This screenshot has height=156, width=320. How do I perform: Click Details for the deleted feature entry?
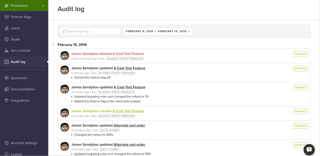[300, 54]
